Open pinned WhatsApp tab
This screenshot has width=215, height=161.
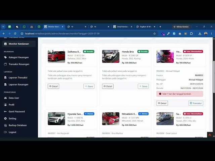pyautogui.click(x=24, y=27)
